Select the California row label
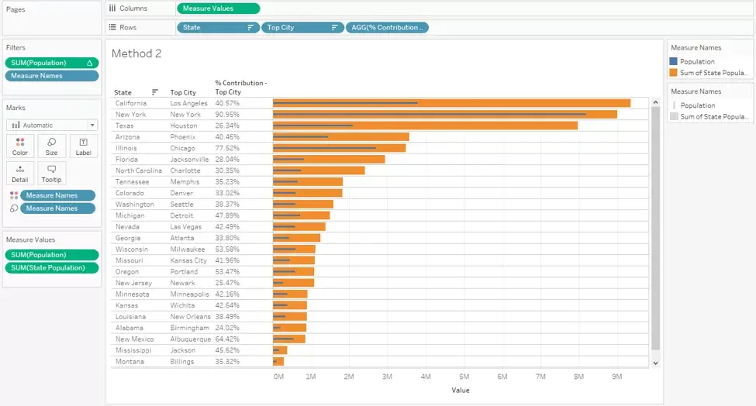This screenshot has height=406, width=756. coord(131,103)
